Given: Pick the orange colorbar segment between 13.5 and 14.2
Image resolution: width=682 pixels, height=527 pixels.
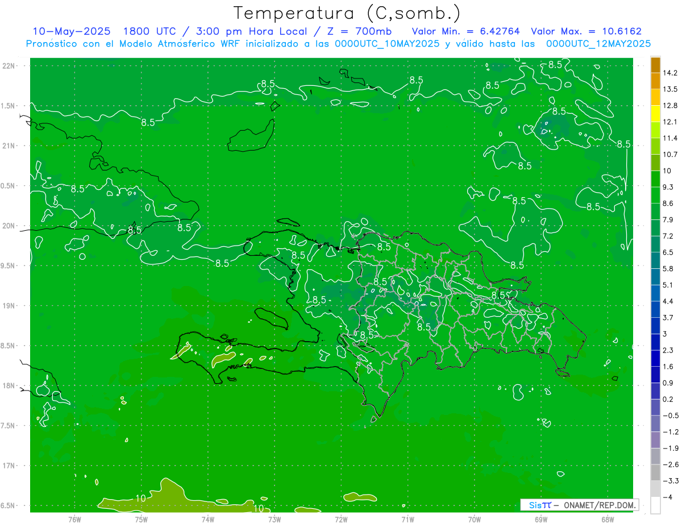Looking at the screenshot, I should [x=655, y=81].
